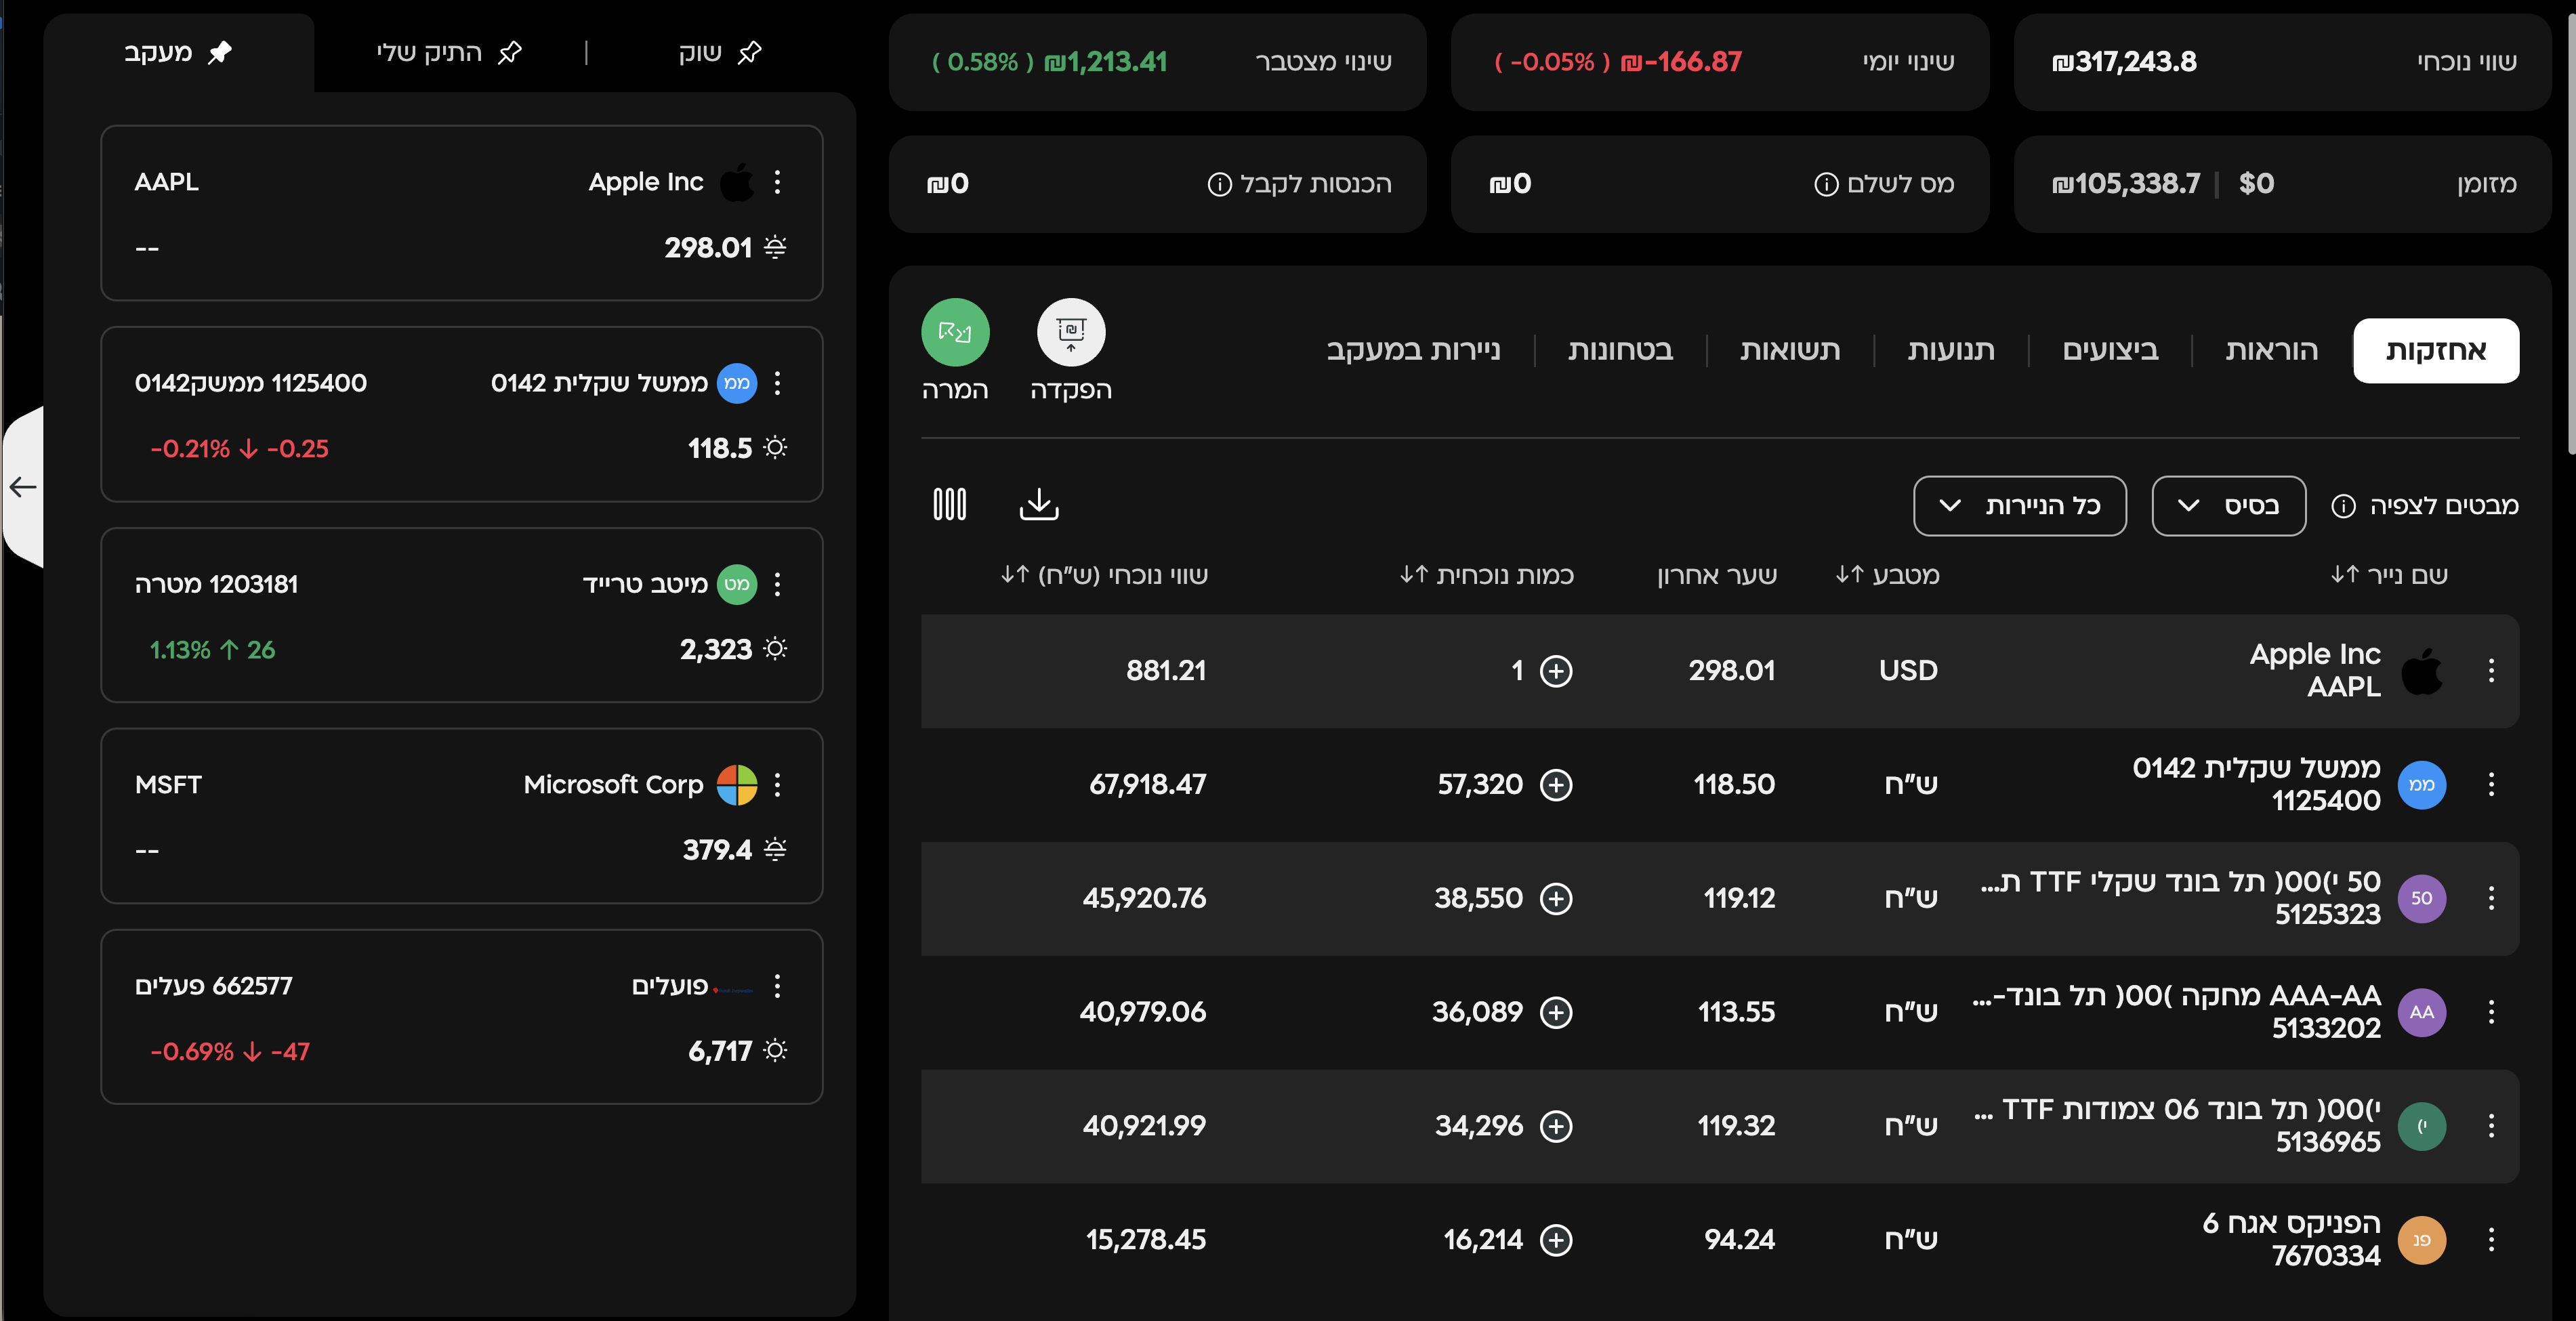Open the בסיס view dropdown
The image size is (2576, 1321).
coord(2228,506)
